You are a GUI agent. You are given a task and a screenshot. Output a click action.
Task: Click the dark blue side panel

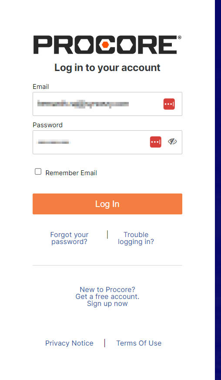point(218,190)
